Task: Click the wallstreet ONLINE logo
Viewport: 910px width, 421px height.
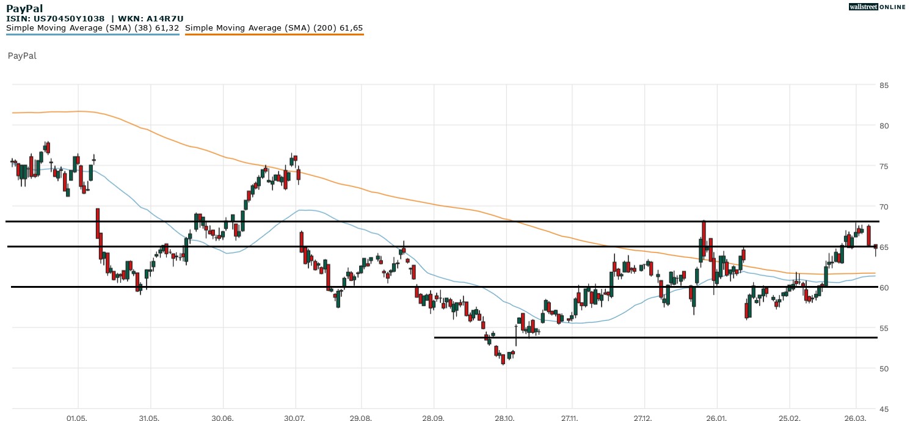Action: click(877, 7)
